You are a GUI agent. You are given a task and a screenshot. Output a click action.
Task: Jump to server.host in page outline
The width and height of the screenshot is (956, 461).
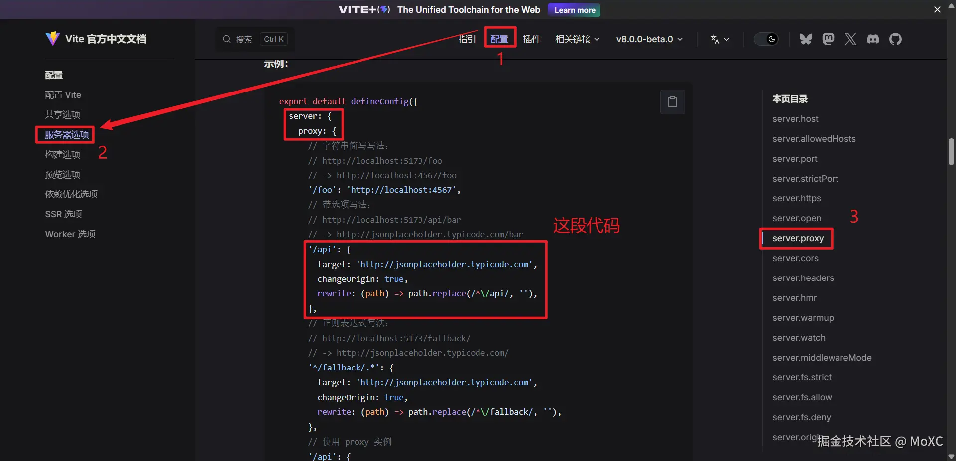click(x=795, y=119)
